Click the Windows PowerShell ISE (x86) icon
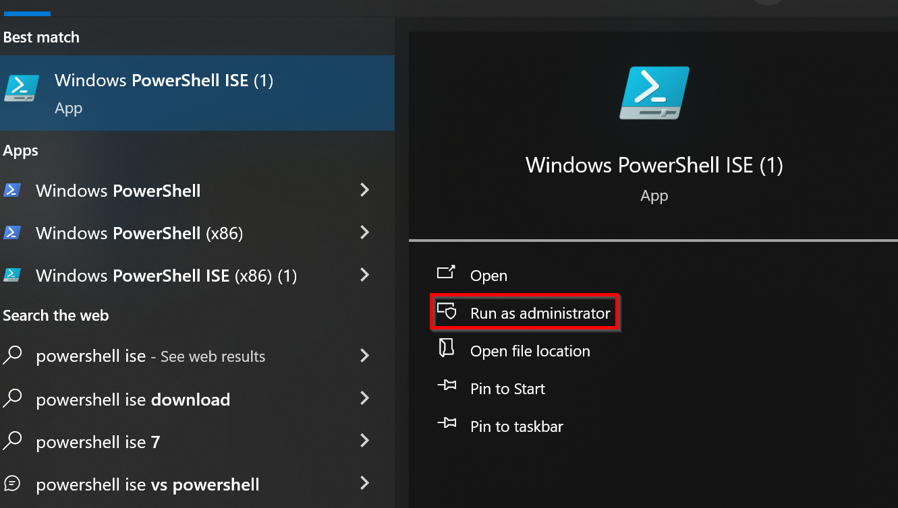Image resolution: width=898 pixels, height=508 pixels. pyautogui.click(x=12, y=275)
